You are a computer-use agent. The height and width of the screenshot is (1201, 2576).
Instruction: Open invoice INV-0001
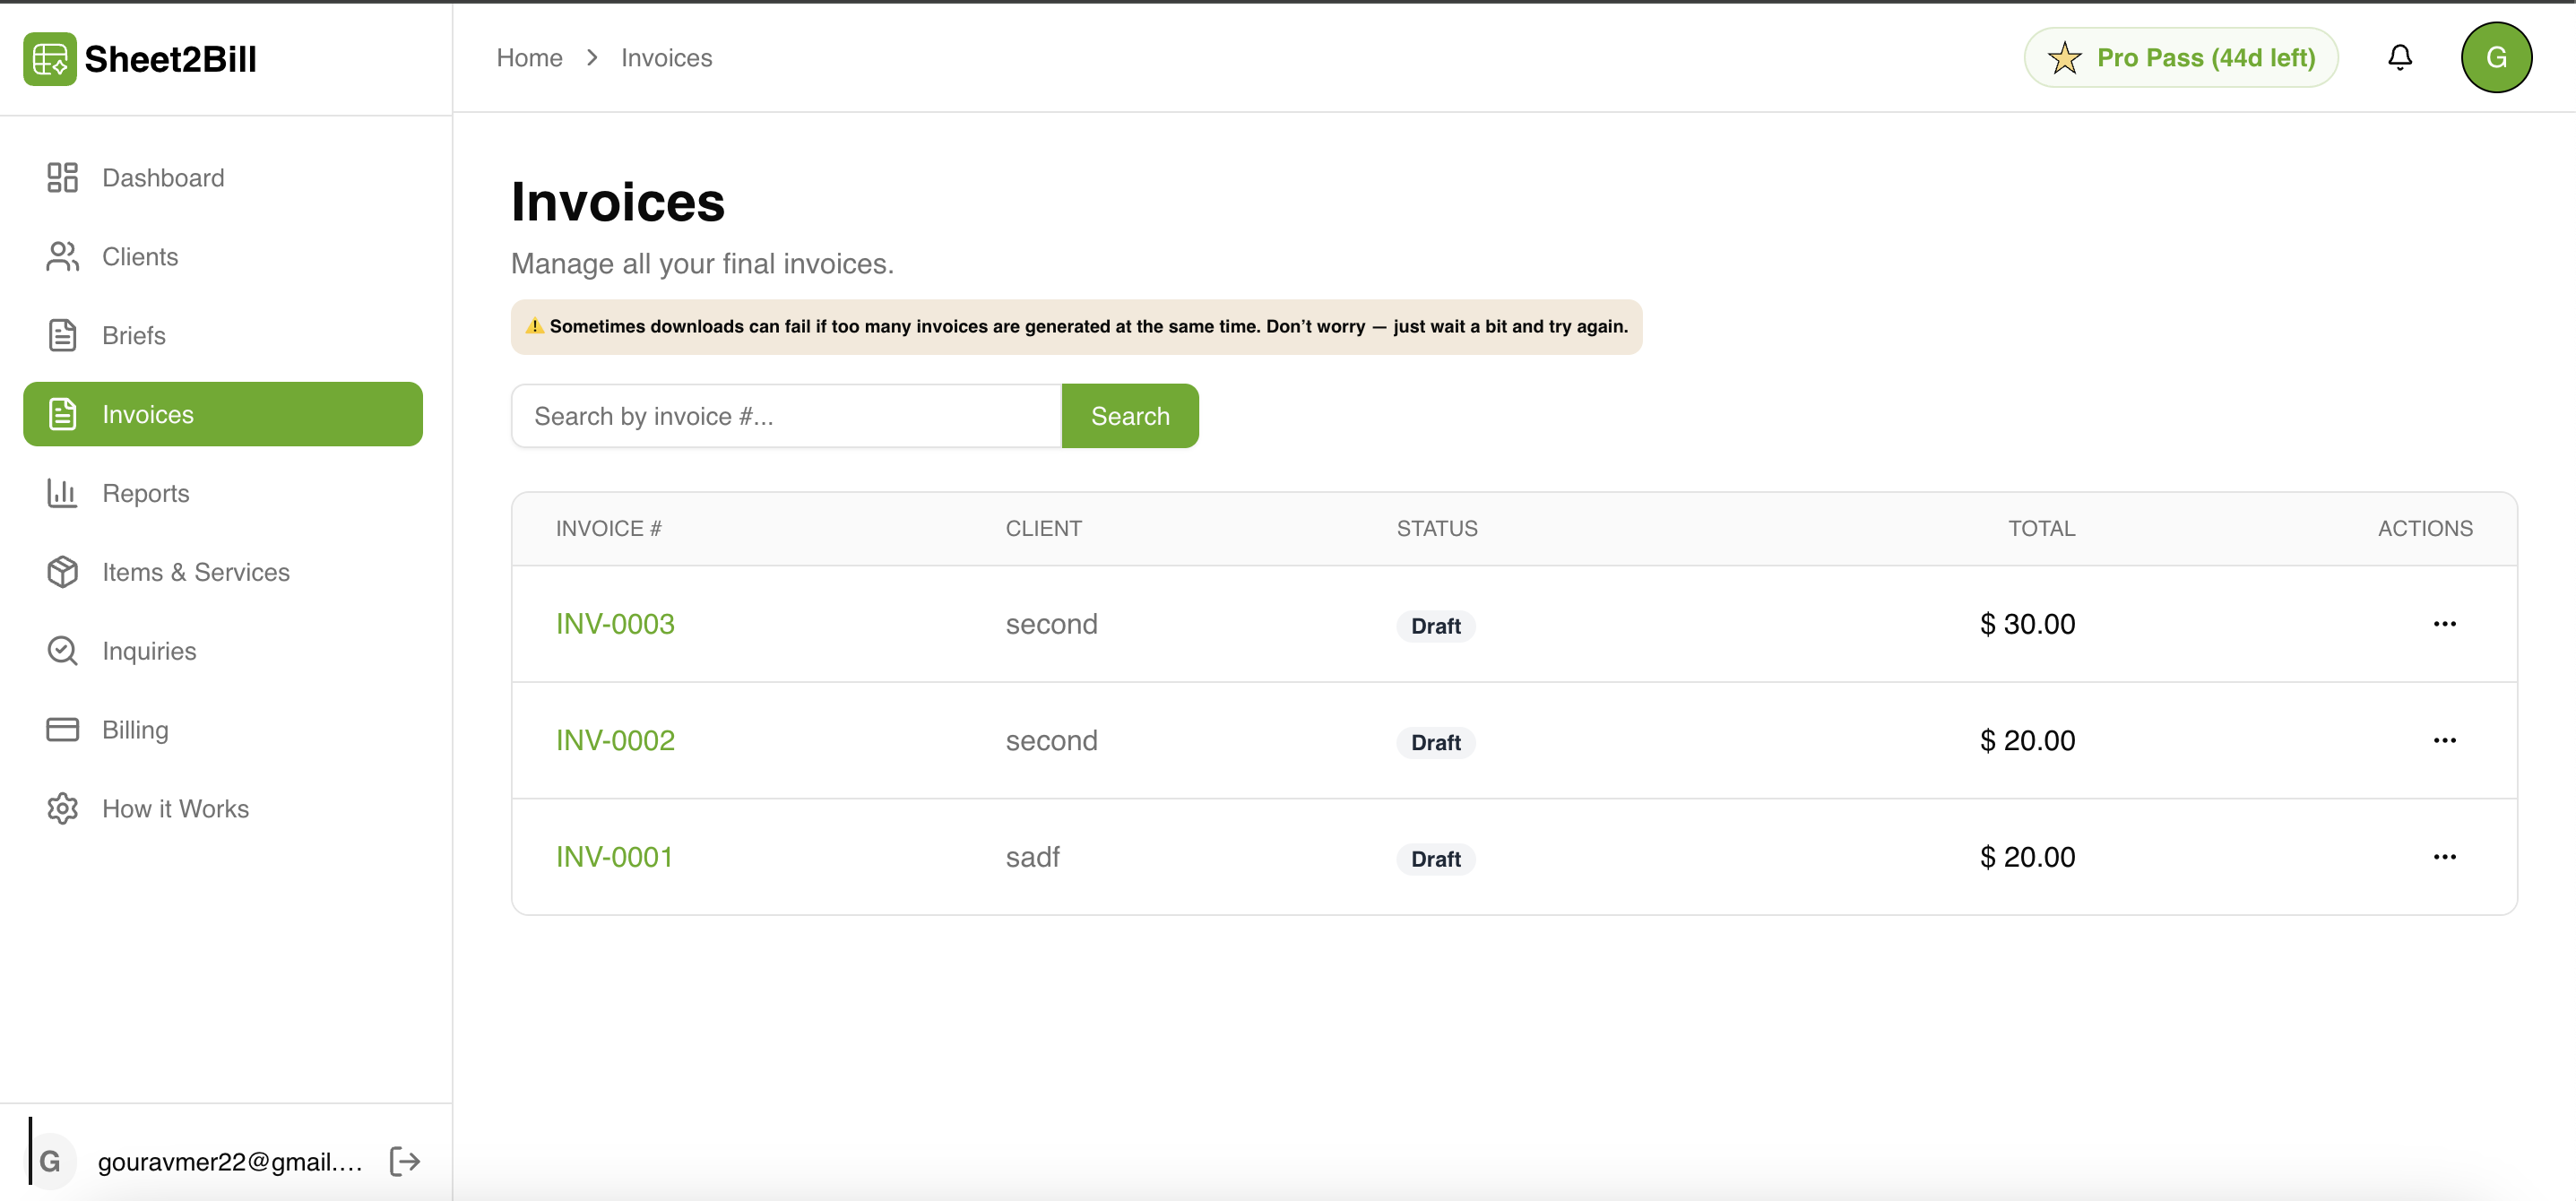click(x=613, y=856)
